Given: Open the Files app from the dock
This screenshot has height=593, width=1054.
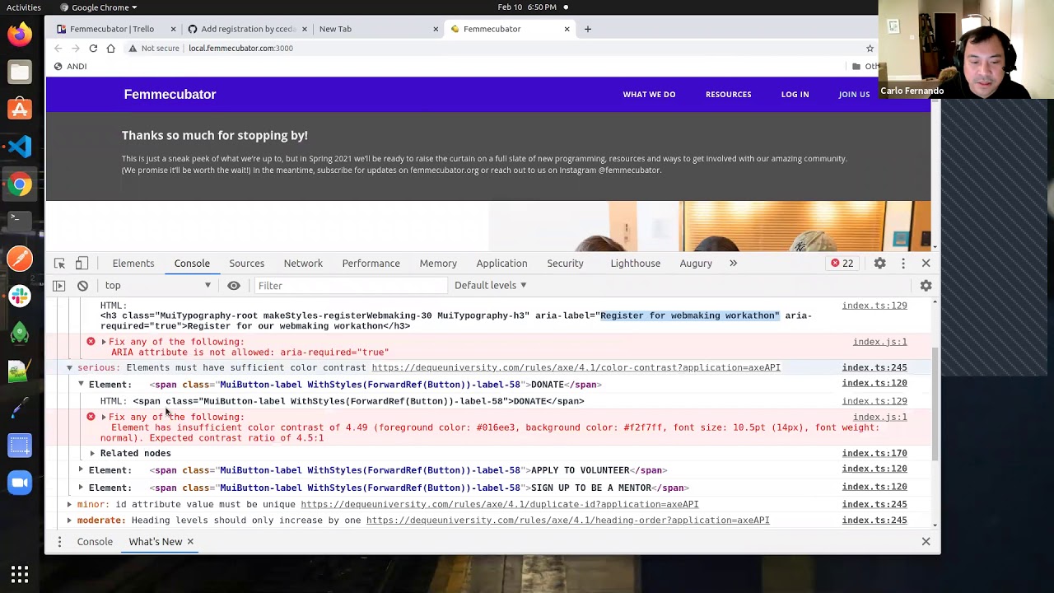Looking at the screenshot, I should coord(20,72).
